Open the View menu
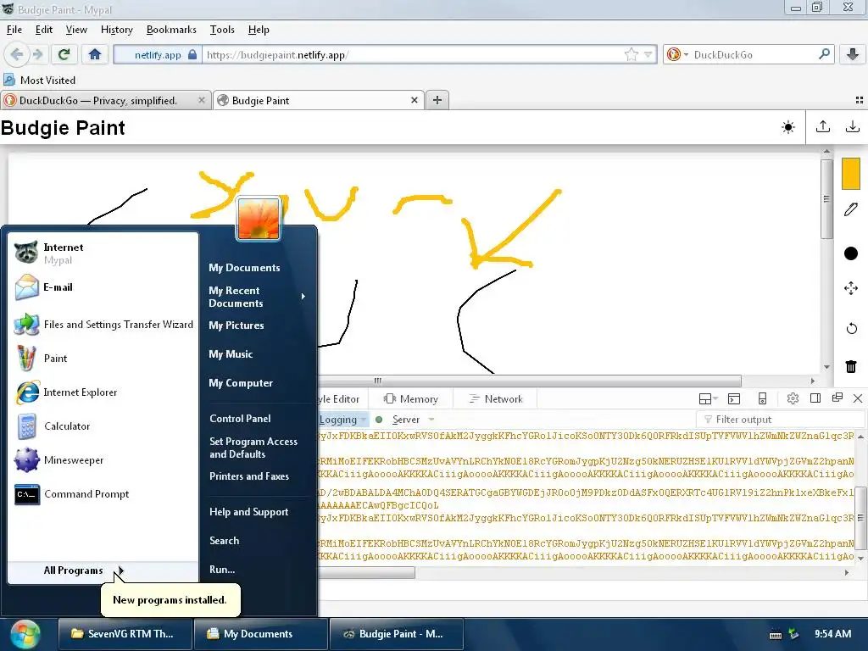Image resolution: width=868 pixels, height=651 pixels. click(x=76, y=30)
